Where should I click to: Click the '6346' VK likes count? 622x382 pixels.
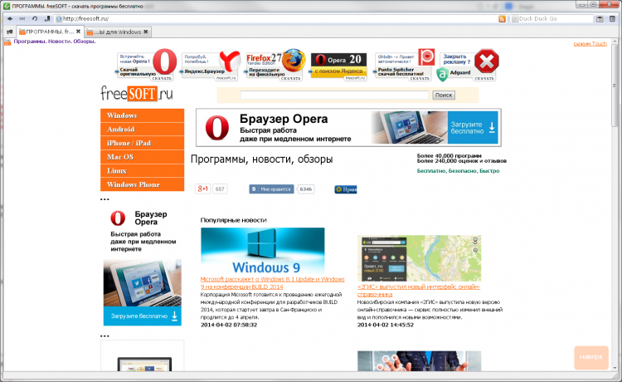(306, 189)
